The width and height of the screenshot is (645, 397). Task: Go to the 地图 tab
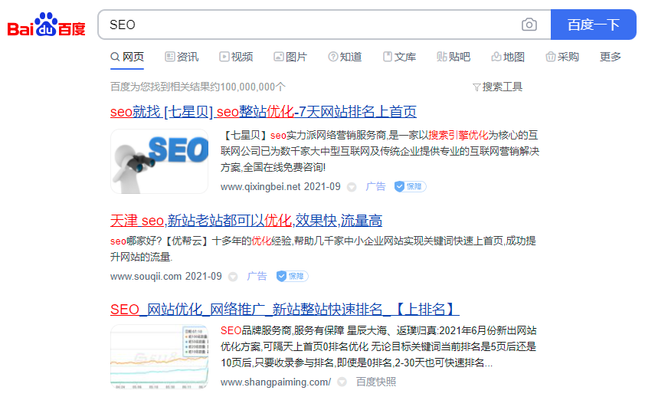[x=508, y=57]
